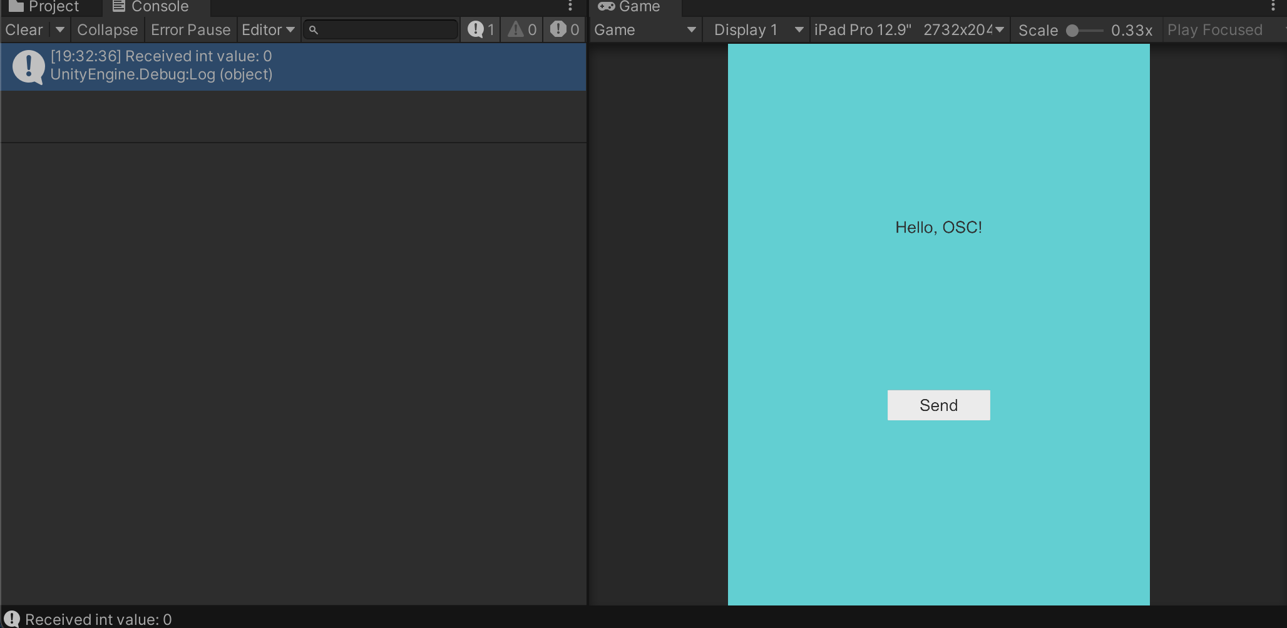Click the status bar info icon
The height and width of the screenshot is (628, 1287).
tap(12, 619)
